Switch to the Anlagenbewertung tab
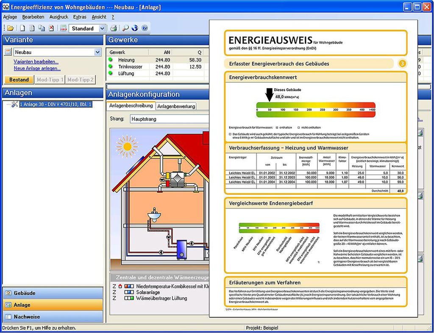 pyautogui.click(x=176, y=106)
